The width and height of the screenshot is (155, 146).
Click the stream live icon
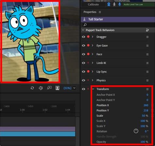click(x=49, y=88)
